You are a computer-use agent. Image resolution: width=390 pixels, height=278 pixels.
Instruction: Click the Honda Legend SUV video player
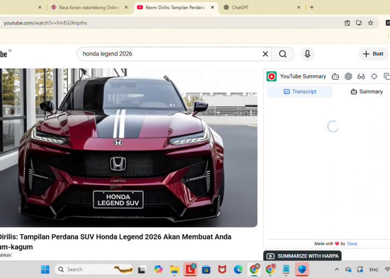(x=129, y=148)
